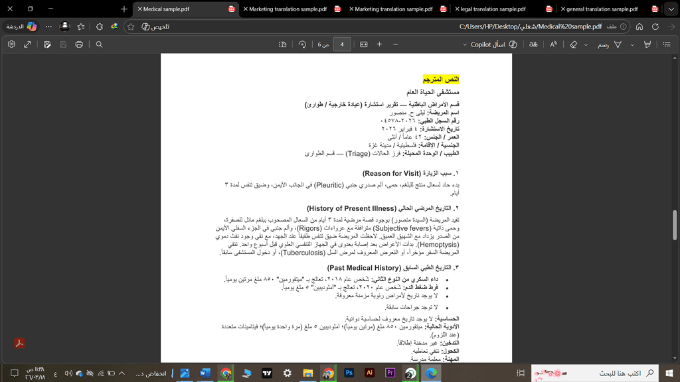Click Ask Copilot (اسأل Copilot) button
Screen dimensions: 680x382
click(494, 44)
